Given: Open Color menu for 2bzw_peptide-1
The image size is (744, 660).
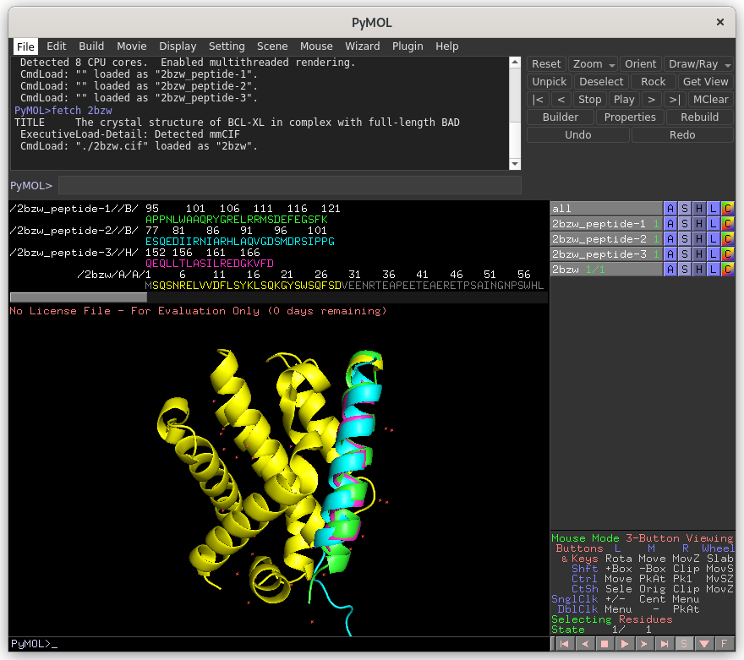Looking at the screenshot, I should click(727, 223).
